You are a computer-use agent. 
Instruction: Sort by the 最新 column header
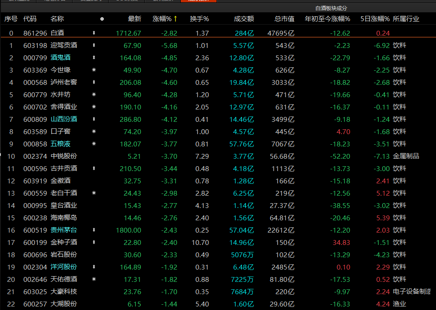point(135,19)
